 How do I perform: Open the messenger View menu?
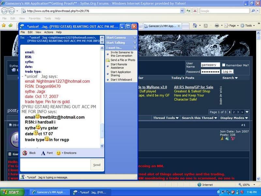coord(38,32)
